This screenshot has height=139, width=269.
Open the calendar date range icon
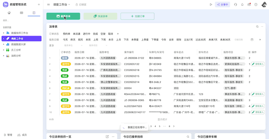pos(252,40)
